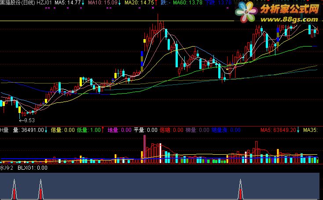The width and height of the screenshot is (323, 200).
Task: Select the H量 volume indicator name
Action: coord(4,130)
